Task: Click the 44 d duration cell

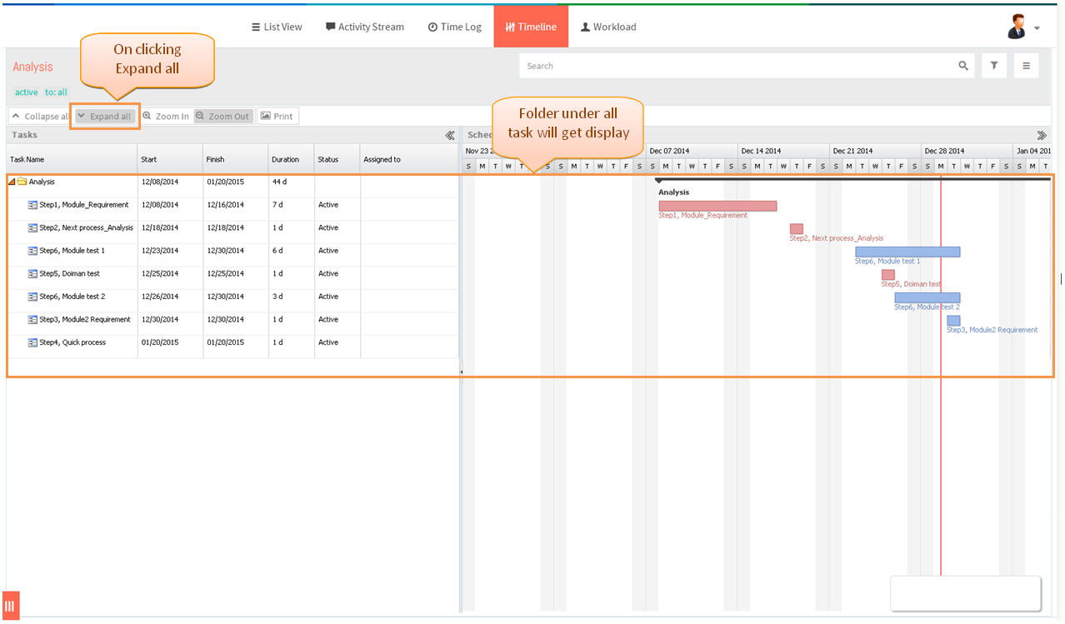Action: point(279,182)
